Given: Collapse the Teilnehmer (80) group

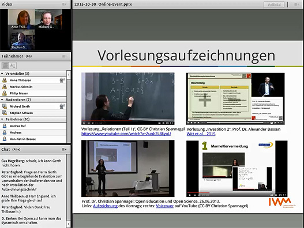Looking at the screenshot, I should click(2, 119).
